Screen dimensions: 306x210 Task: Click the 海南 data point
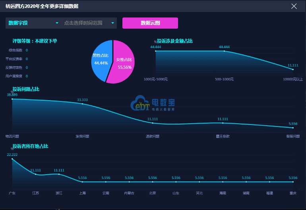223,182
